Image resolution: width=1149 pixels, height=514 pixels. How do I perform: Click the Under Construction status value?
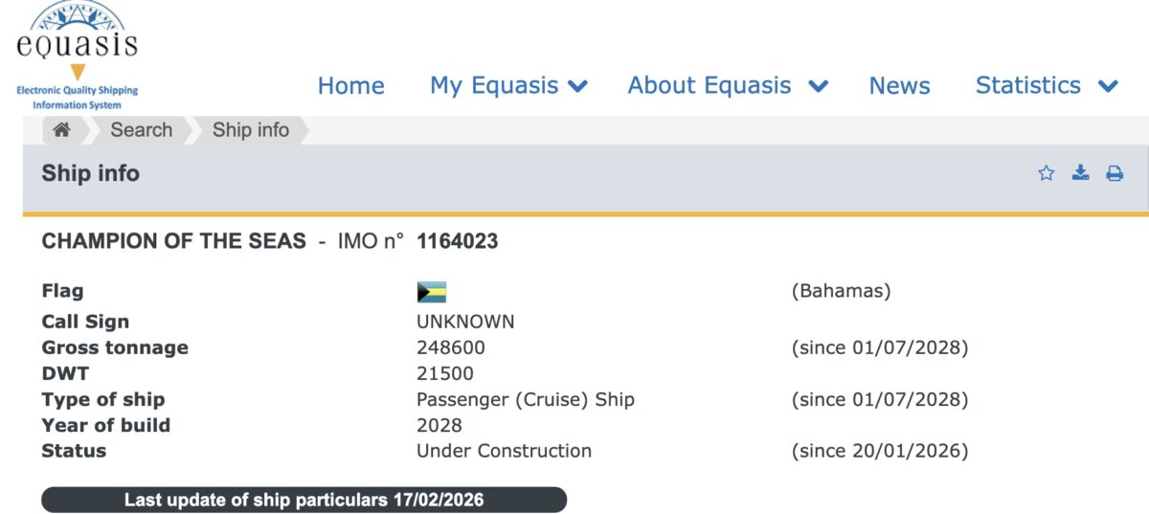pyautogui.click(x=504, y=451)
